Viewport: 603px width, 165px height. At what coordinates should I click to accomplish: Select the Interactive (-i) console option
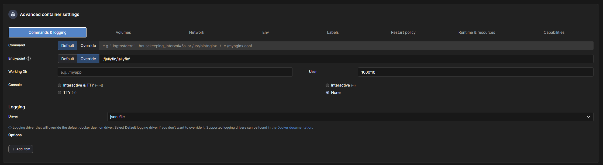(x=327, y=85)
